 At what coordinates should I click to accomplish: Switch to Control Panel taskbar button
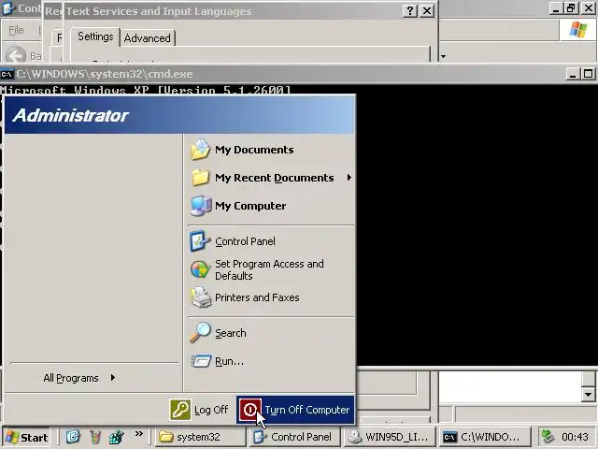[294, 437]
